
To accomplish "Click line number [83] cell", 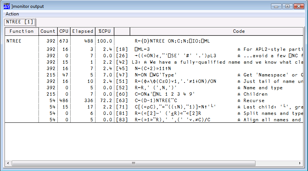I will [x=122, y=120].
